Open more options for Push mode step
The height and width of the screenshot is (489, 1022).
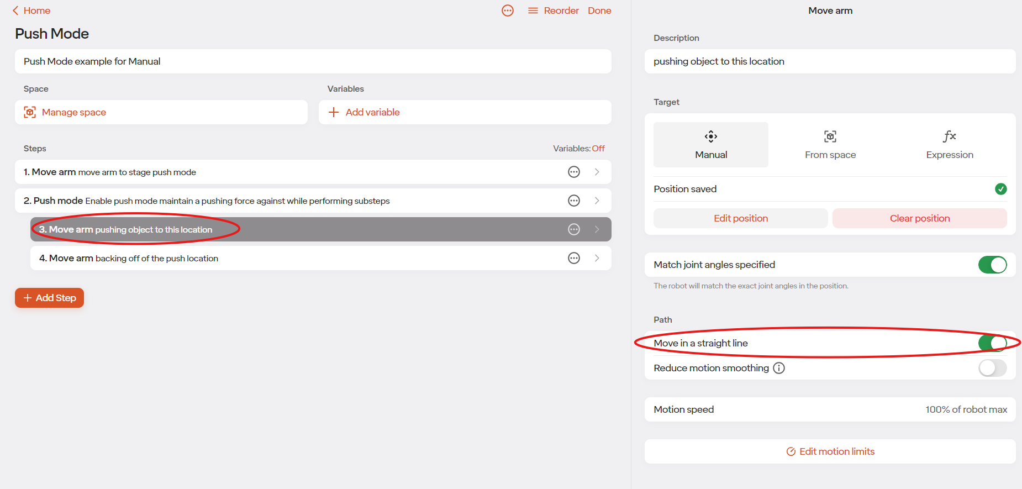point(574,201)
